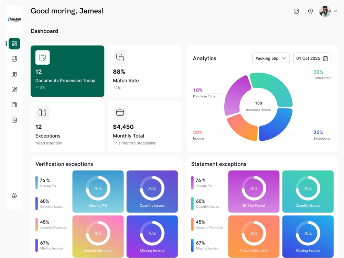
Task: Click the Statement exceptions heading
Action: tap(219, 164)
